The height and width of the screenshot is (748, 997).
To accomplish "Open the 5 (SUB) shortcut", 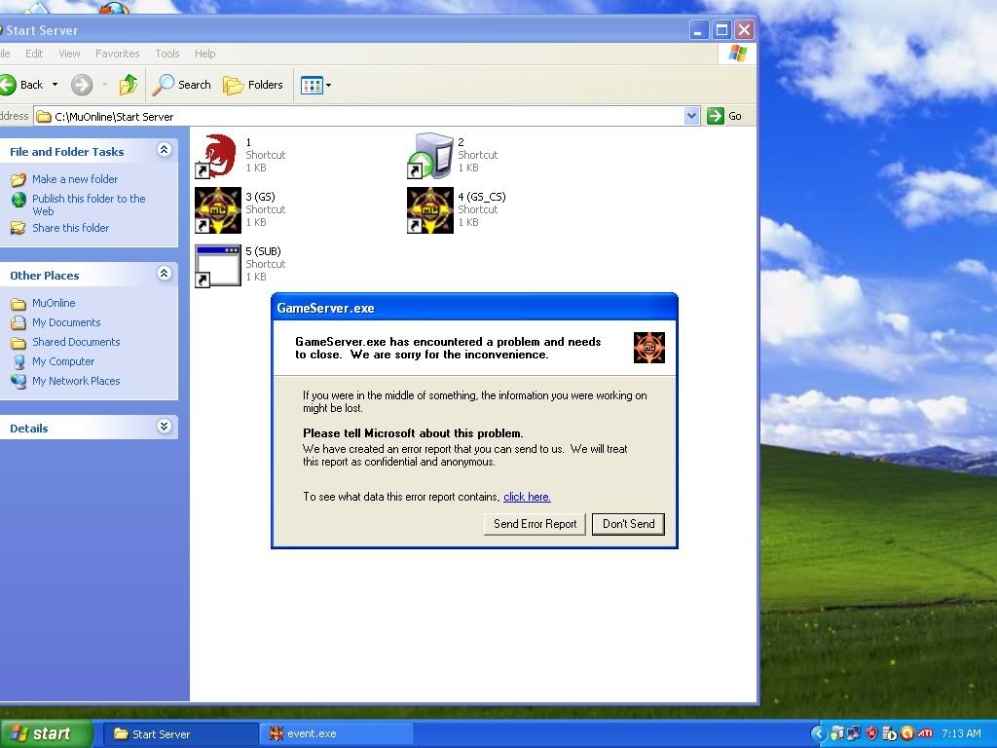I will [x=218, y=265].
